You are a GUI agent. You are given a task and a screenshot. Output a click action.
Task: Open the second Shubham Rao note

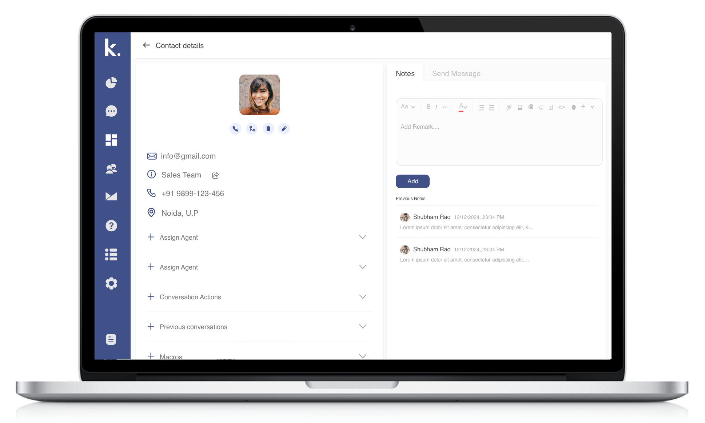click(497, 254)
